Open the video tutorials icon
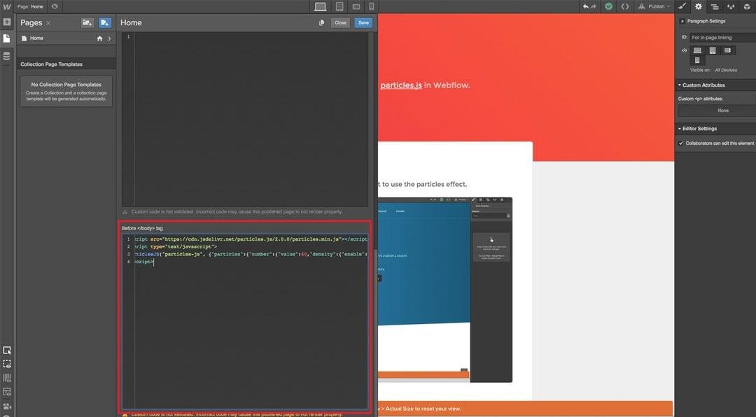Viewport: 756px width, 417px height. pos(7,407)
